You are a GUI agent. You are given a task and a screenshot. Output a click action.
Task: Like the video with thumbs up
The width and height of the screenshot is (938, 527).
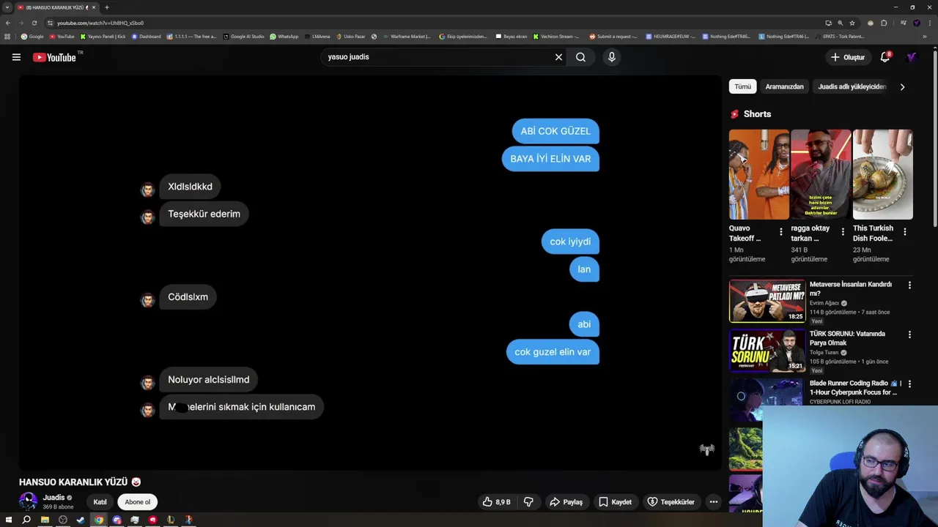(496, 502)
